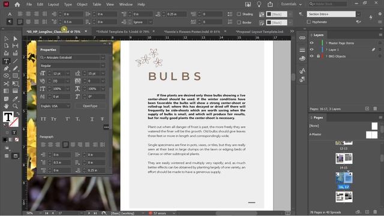Click the Home icon
384x216 pixels.
(x=17, y=4)
